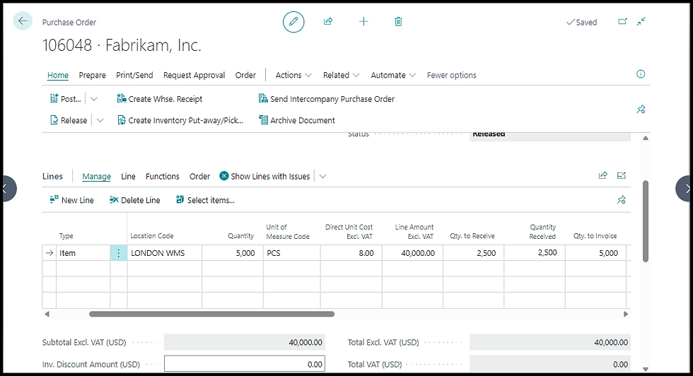The height and width of the screenshot is (376, 693).
Task: Click the grid scroll left arrow
Action: click(47, 314)
